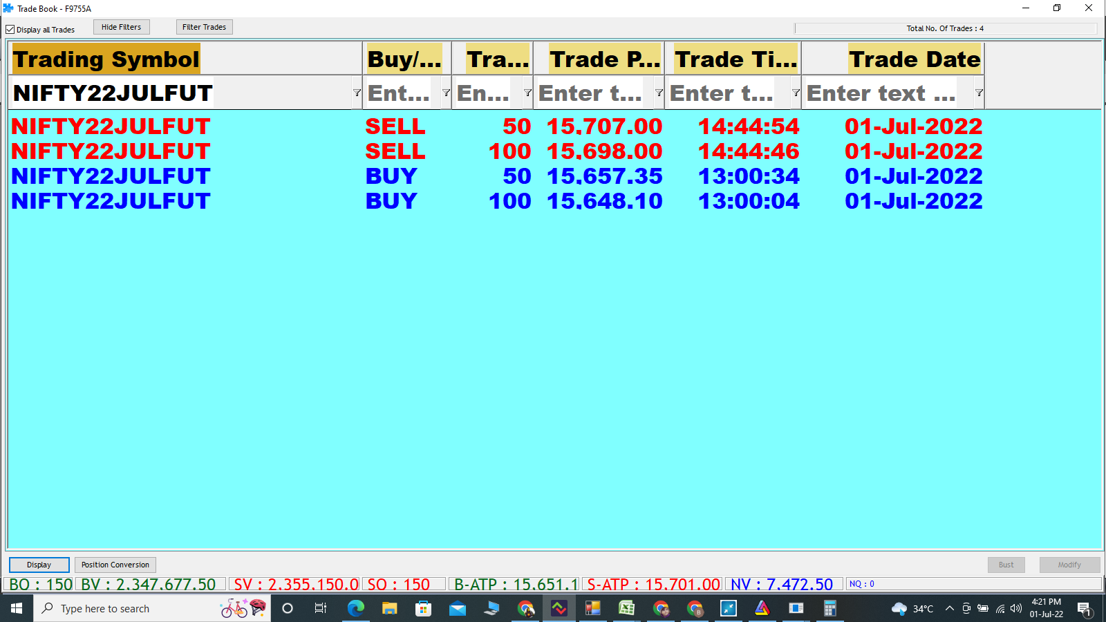Click the Filter Trades button
Screen dimensions: 1106x622
(x=204, y=27)
